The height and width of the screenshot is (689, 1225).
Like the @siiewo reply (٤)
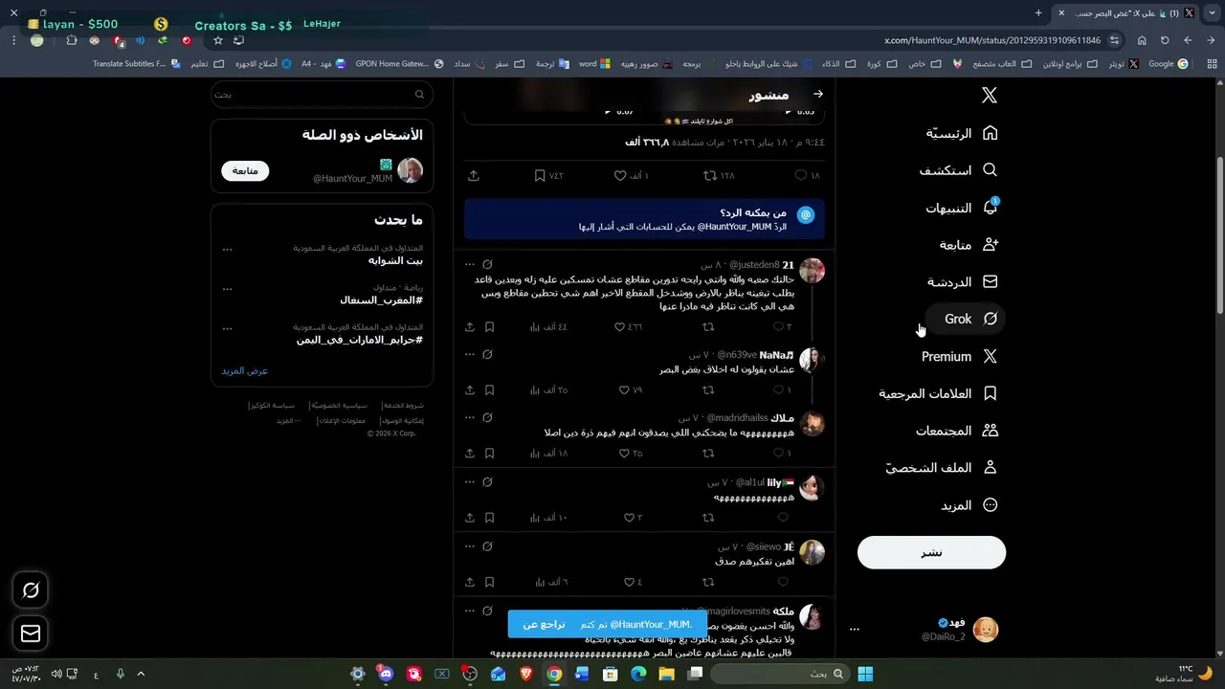pyautogui.click(x=630, y=582)
